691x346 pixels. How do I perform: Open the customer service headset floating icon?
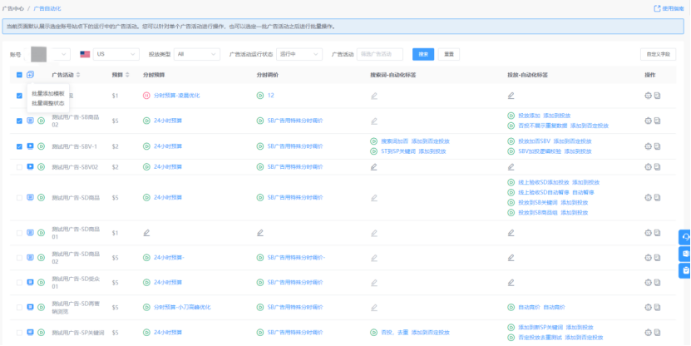pos(685,236)
